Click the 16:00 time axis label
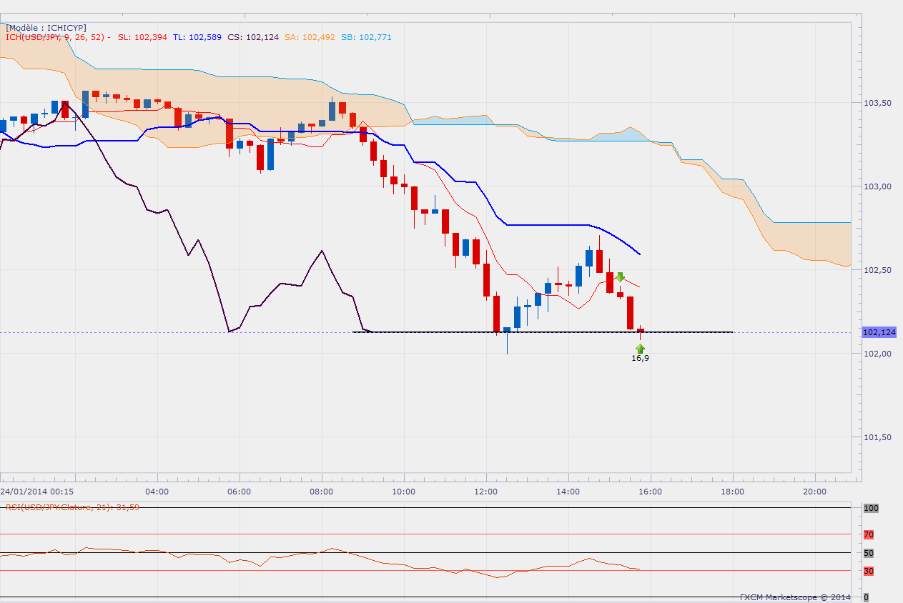 tap(650, 492)
